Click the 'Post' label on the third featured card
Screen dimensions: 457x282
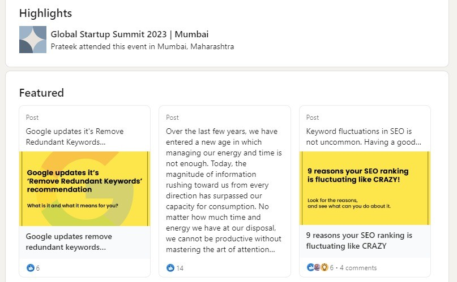click(313, 118)
